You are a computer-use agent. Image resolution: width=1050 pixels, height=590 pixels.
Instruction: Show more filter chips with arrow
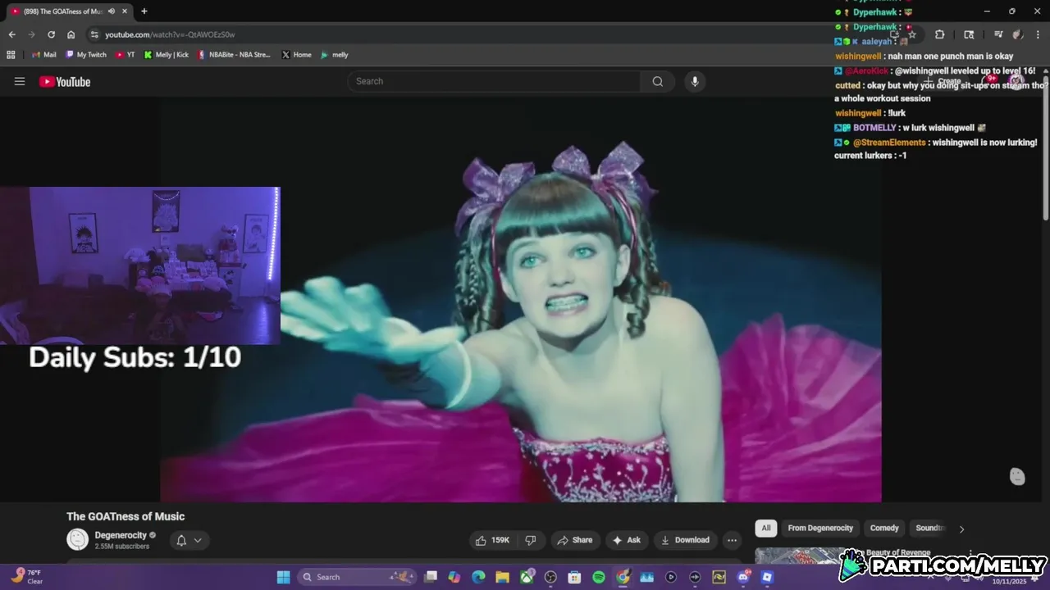coord(961,529)
